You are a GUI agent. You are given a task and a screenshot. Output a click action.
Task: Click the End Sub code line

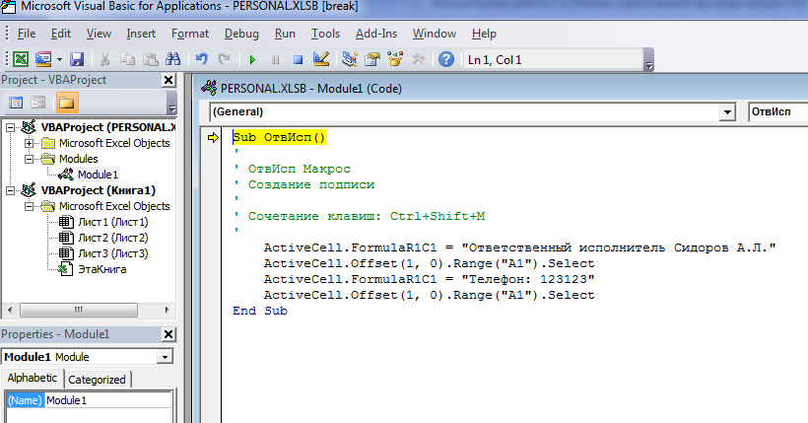260,311
